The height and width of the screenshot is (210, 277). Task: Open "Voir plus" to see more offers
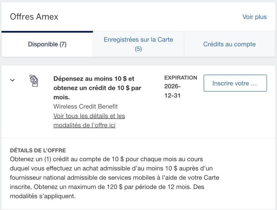(255, 17)
